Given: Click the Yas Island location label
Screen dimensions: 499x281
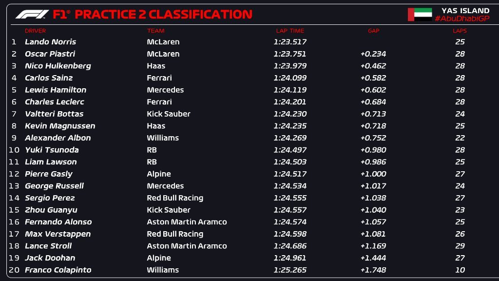Looking at the screenshot, I should pos(465,10).
